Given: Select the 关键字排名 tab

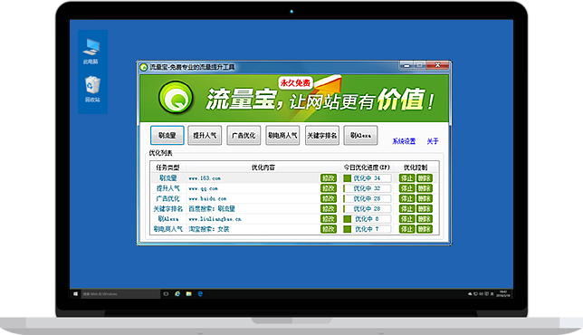Looking at the screenshot, I should 322,135.
